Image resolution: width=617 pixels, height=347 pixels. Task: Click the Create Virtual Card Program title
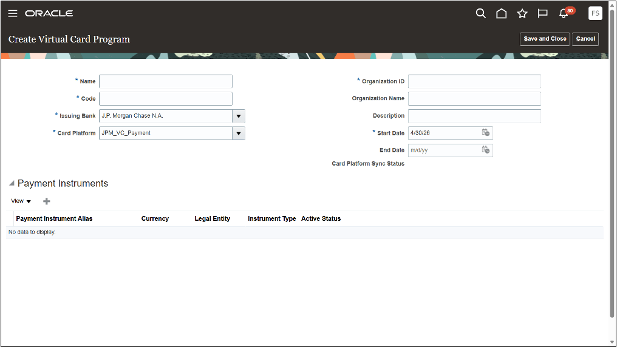coord(69,39)
